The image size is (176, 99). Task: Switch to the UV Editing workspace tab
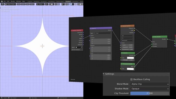(x=51, y=2)
